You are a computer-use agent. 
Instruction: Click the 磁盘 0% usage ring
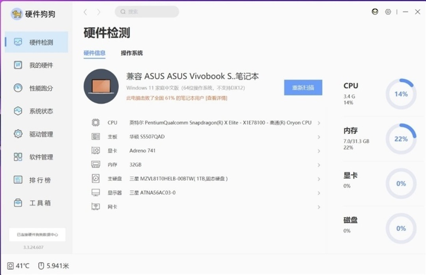401,228
